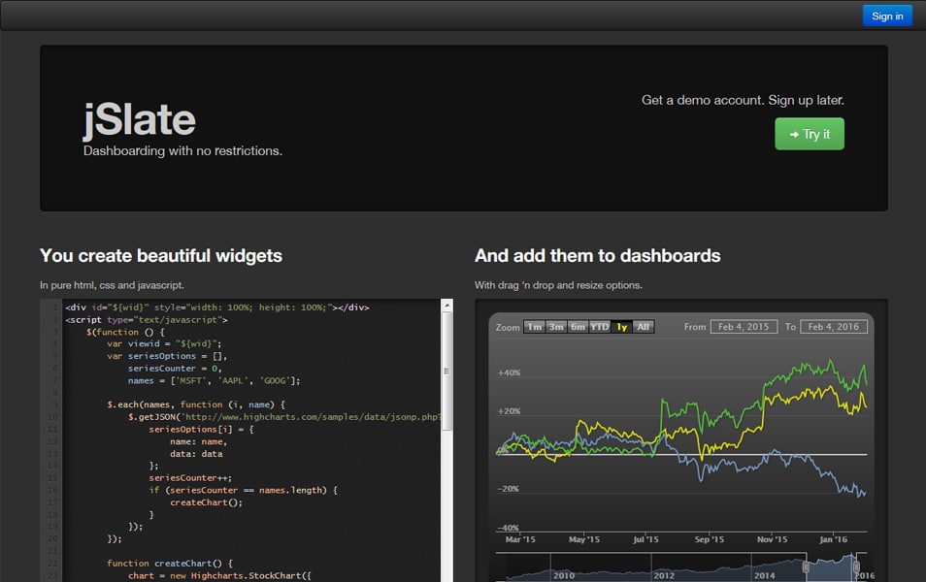Select the 3m zoom range button

tap(556, 327)
